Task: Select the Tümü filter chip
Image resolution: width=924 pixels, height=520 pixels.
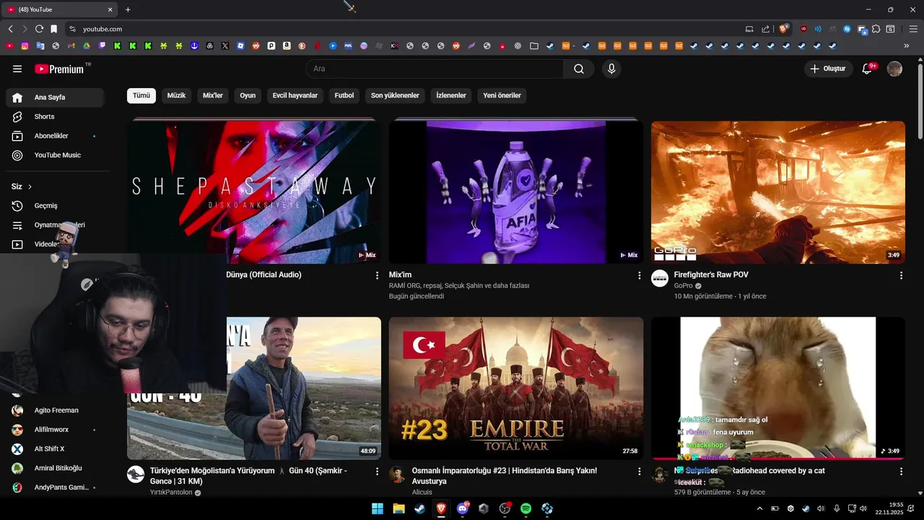Action: (x=141, y=95)
